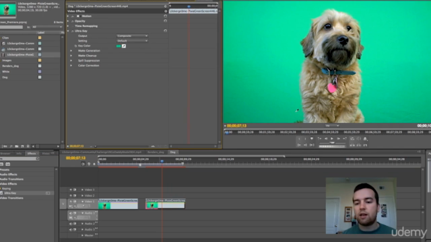Toggle Video 2 track output eye
This screenshot has width=431, height=242.
click(71, 196)
